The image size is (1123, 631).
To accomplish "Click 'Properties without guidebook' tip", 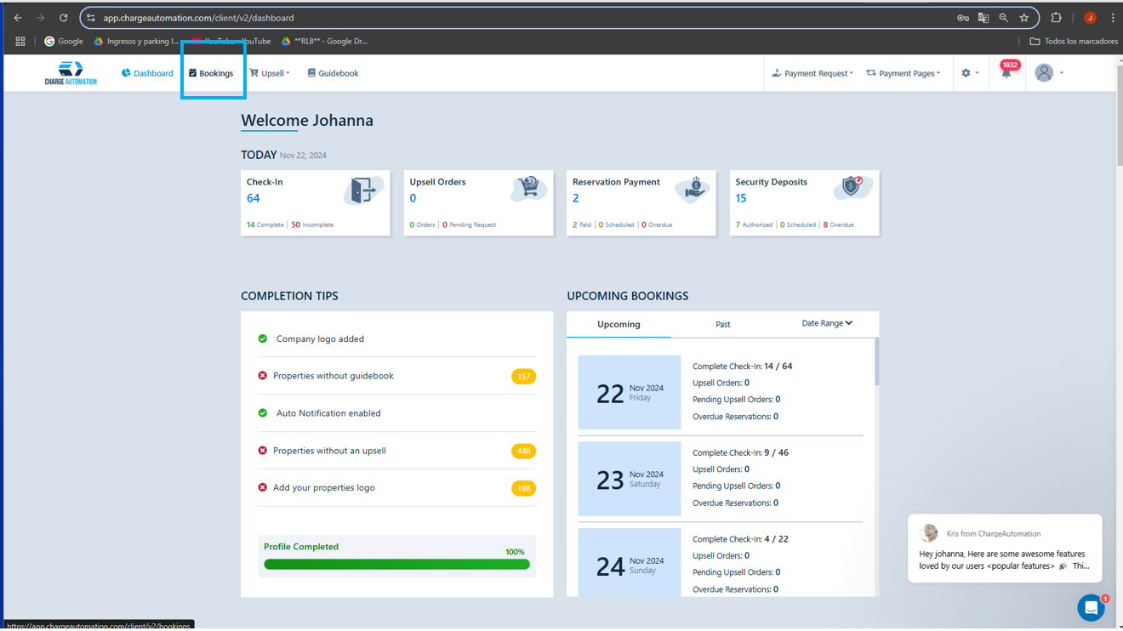I will pyautogui.click(x=333, y=376).
